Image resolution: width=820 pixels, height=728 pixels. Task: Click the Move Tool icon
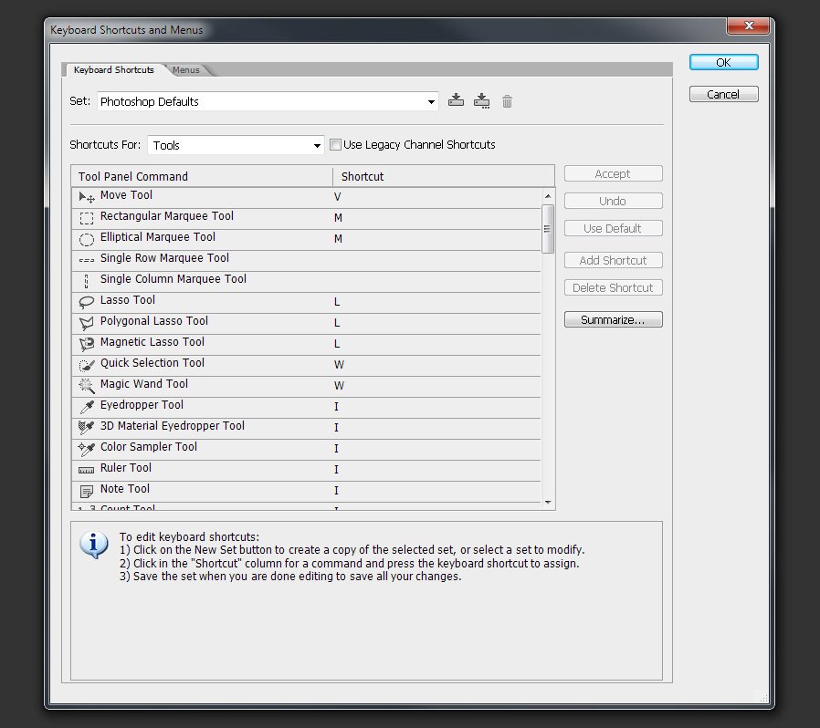coord(86,197)
